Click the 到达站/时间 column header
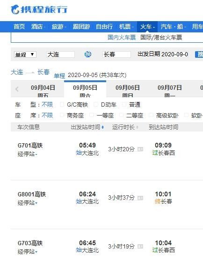The width and height of the screenshot is (203, 271). (x=163, y=127)
